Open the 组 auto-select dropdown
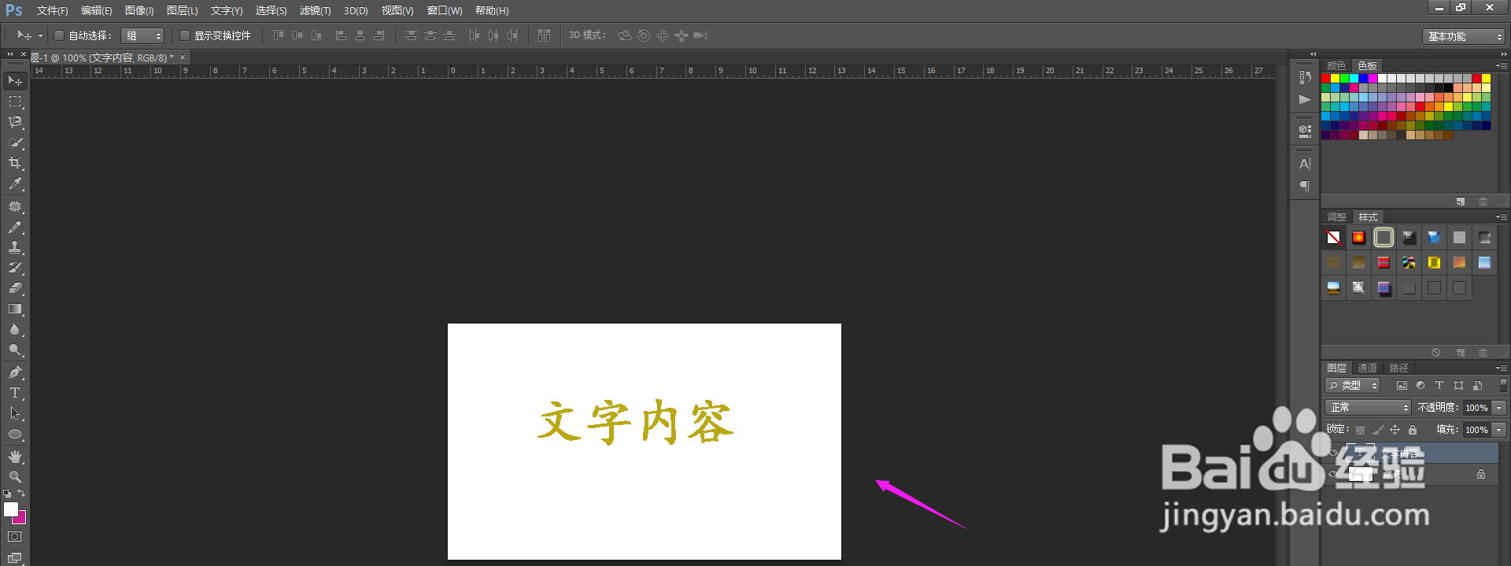Viewport: 1511px width, 566px height. (x=142, y=35)
